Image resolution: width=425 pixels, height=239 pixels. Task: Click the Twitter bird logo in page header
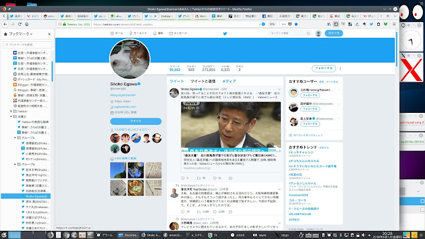(x=224, y=33)
